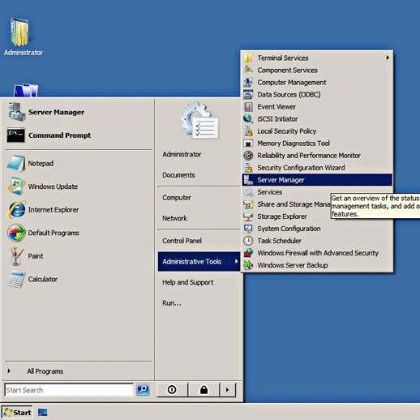The height and width of the screenshot is (420, 420).
Task: Open Terminal Services menu entry
Action: coord(317,58)
